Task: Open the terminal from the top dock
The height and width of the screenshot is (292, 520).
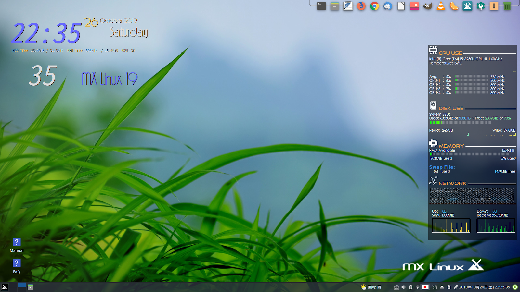Action: pyautogui.click(x=321, y=6)
